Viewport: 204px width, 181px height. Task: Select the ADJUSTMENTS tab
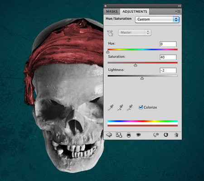tap(135, 11)
